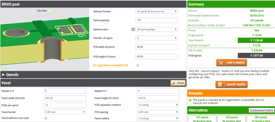Click the warning icon in Remarks
This screenshot has width=275, height=122.
[x=190, y=100]
